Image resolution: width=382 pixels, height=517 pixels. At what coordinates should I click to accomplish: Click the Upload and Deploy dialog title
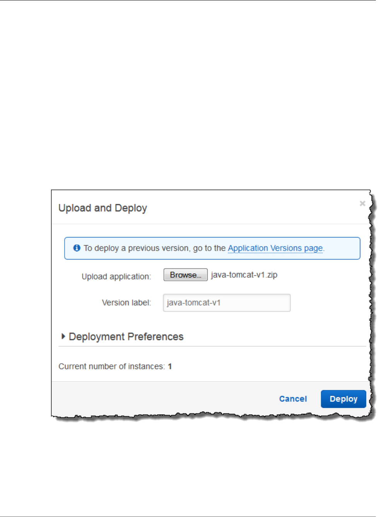[103, 208]
